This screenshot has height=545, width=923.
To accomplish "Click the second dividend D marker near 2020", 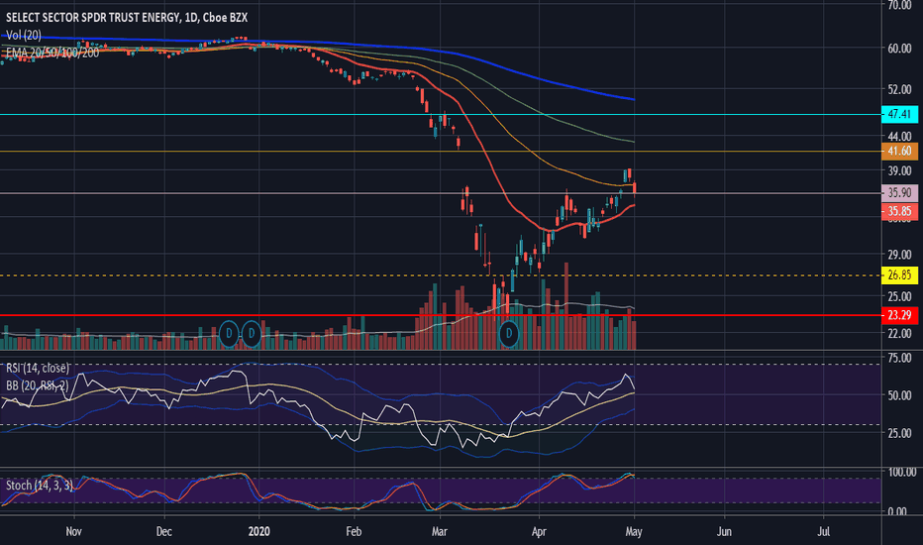I will (x=252, y=334).
